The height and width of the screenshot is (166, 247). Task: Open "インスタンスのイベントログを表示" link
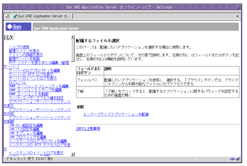pyautogui.click(x=36, y=153)
